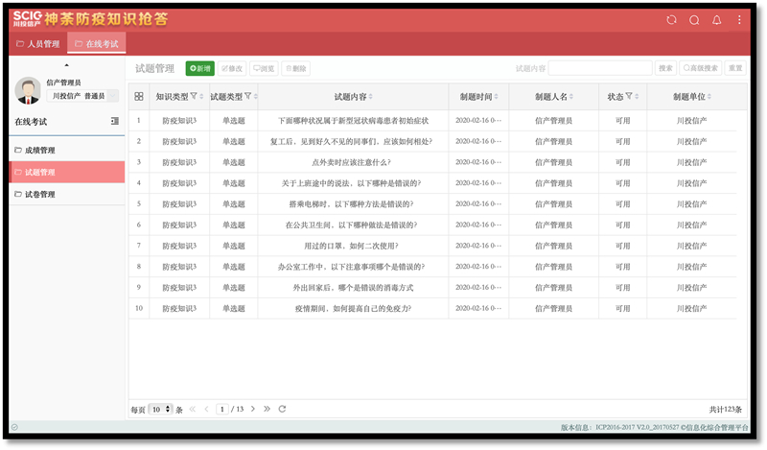The height and width of the screenshot is (450, 767).
Task: Switch to the 人员管理 tab
Action: (x=38, y=44)
